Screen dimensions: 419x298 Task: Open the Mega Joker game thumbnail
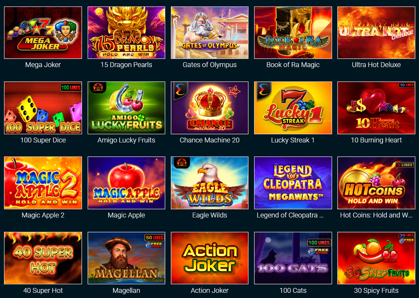(43, 32)
